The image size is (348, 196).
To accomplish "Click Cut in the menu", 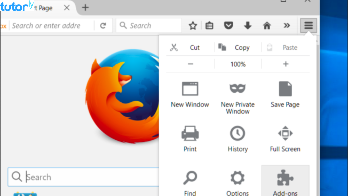I will [x=190, y=47].
